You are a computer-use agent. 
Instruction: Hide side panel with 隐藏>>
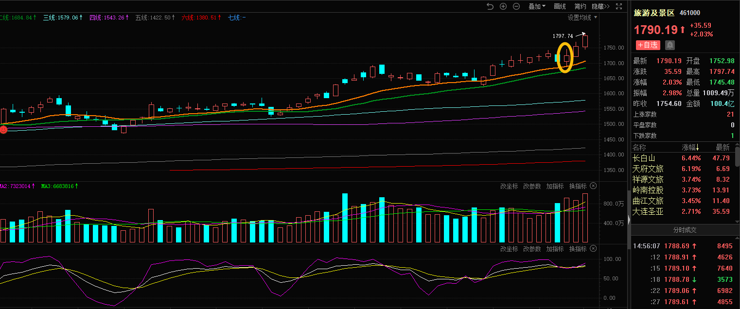coord(600,6)
